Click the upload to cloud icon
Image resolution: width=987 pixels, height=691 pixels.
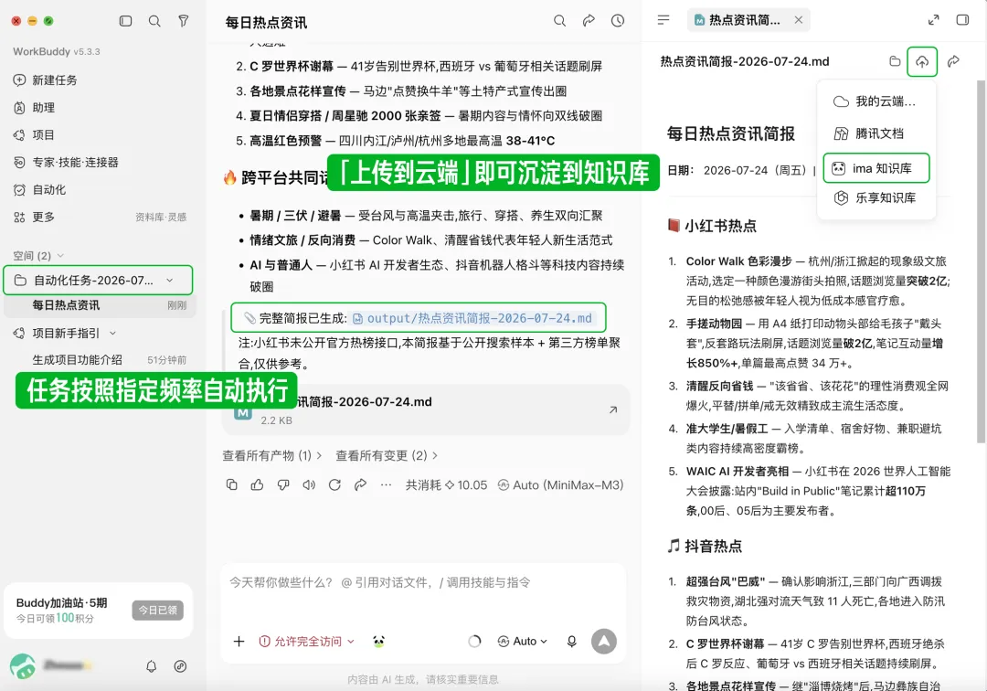(922, 61)
